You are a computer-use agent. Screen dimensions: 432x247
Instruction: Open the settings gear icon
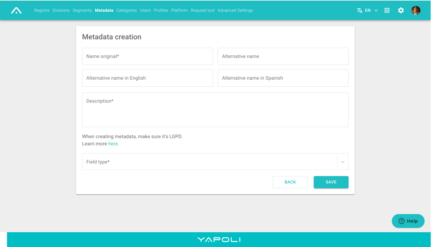[x=401, y=10]
